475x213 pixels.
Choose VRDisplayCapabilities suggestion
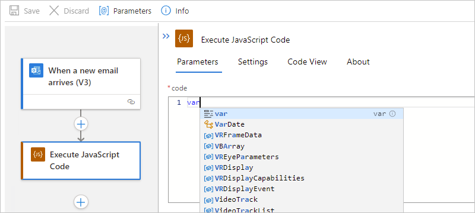[x=302, y=178]
